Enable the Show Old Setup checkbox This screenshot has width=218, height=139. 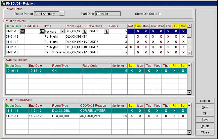160,14
